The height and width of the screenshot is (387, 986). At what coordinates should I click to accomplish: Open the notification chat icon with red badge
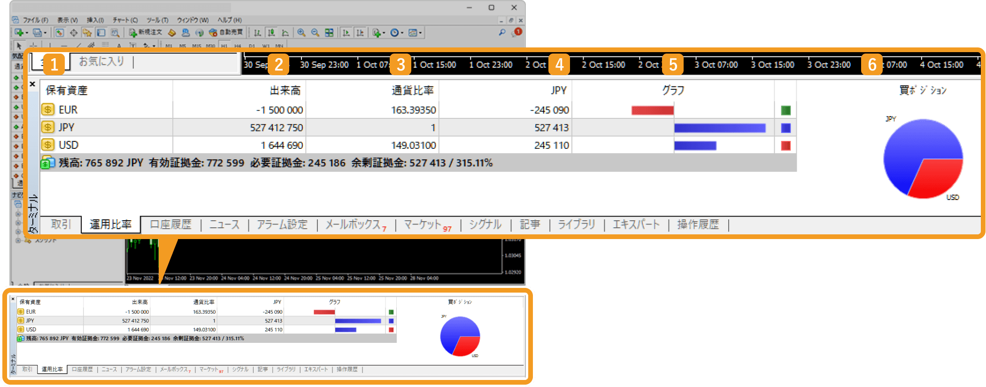tap(517, 32)
